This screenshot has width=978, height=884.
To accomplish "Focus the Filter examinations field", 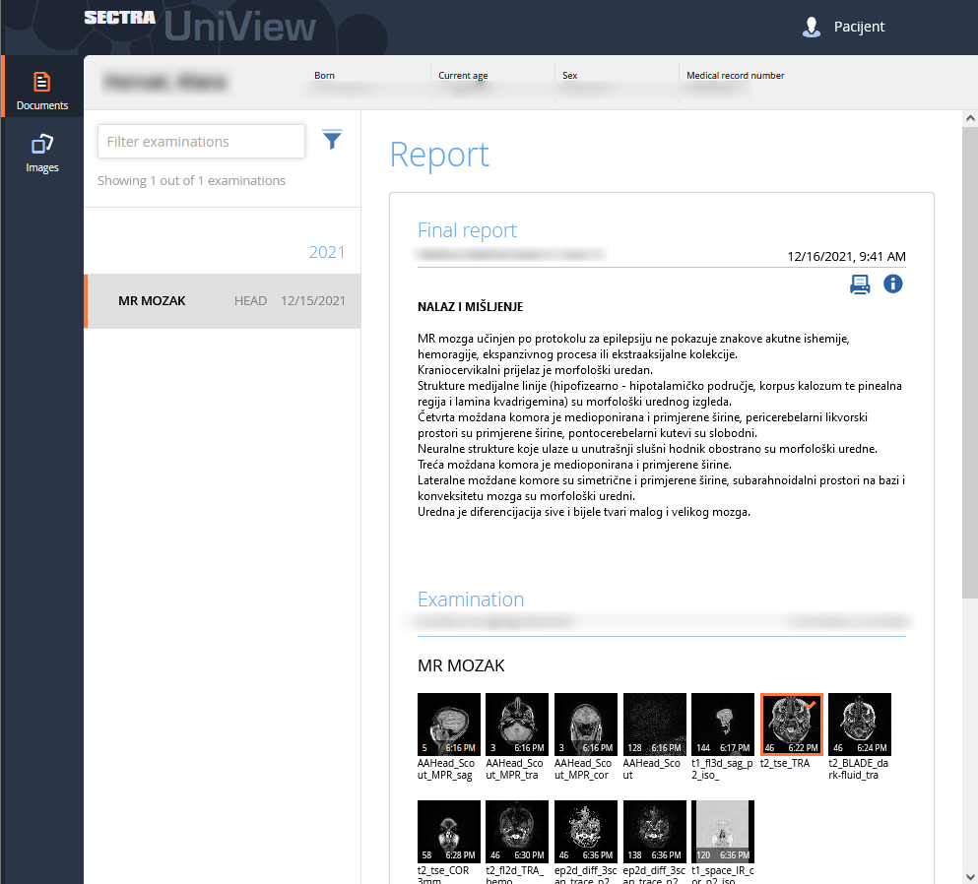I will [201, 142].
